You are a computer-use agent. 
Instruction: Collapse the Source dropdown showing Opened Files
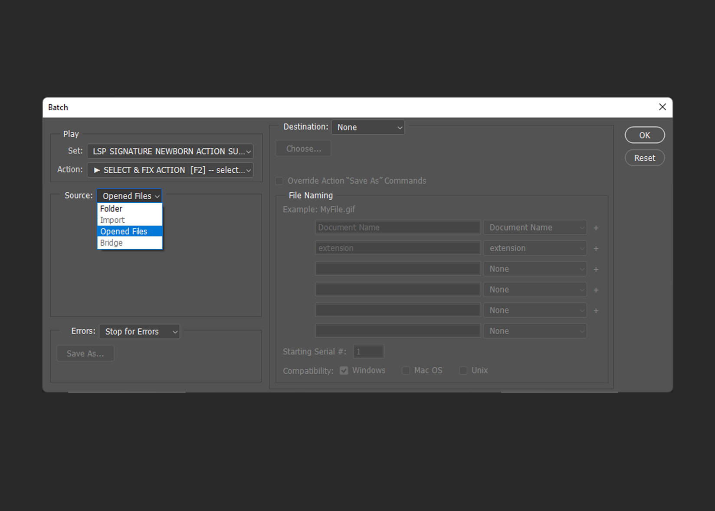[129, 196]
